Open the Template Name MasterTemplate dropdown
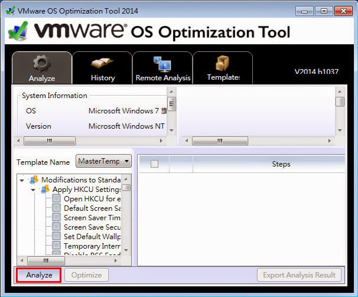This screenshot has width=358, height=297. click(x=103, y=161)
